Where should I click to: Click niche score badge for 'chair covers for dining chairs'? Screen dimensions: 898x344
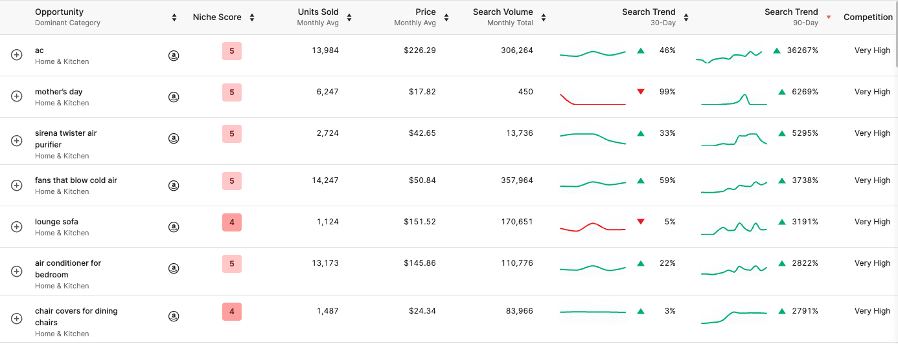(x=232, y=312)
